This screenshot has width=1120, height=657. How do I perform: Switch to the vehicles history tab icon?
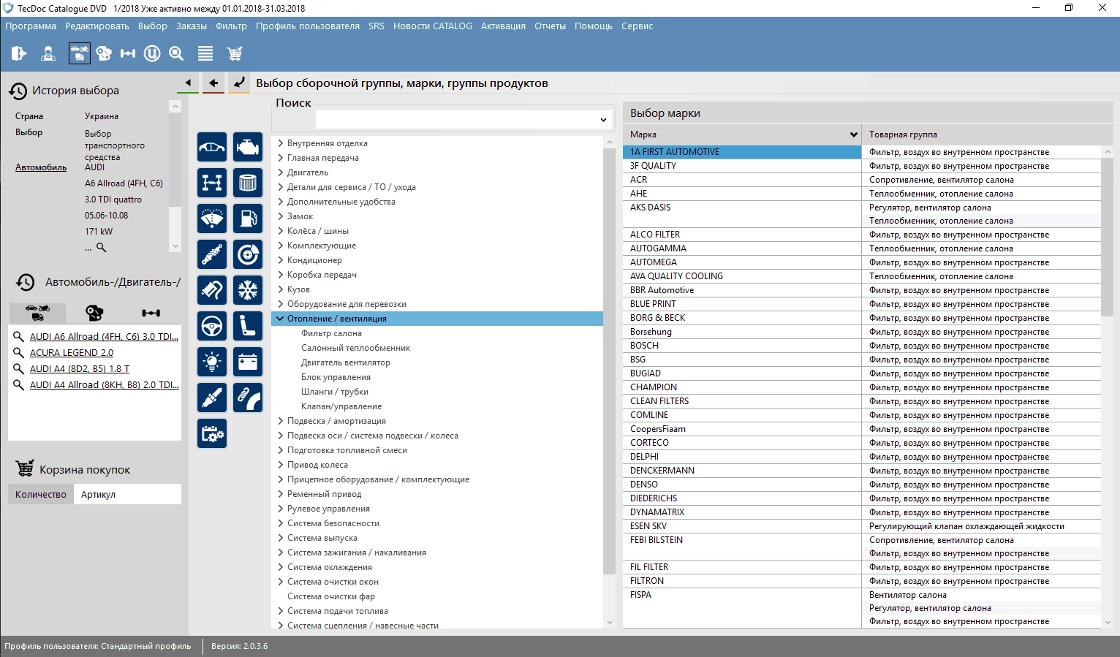pos(37,313)
